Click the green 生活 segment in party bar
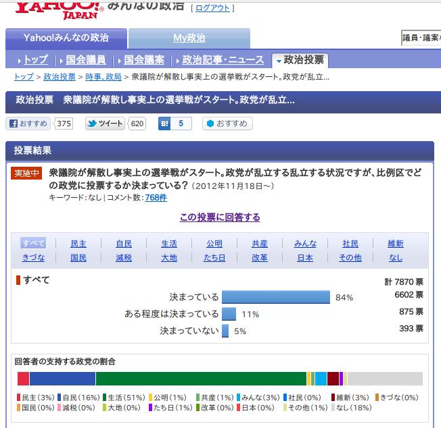This screenshot has width=441, height=428. (200, 378)
